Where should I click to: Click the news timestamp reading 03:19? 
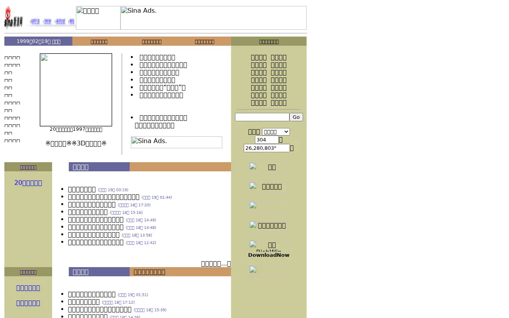click(113, 190)
